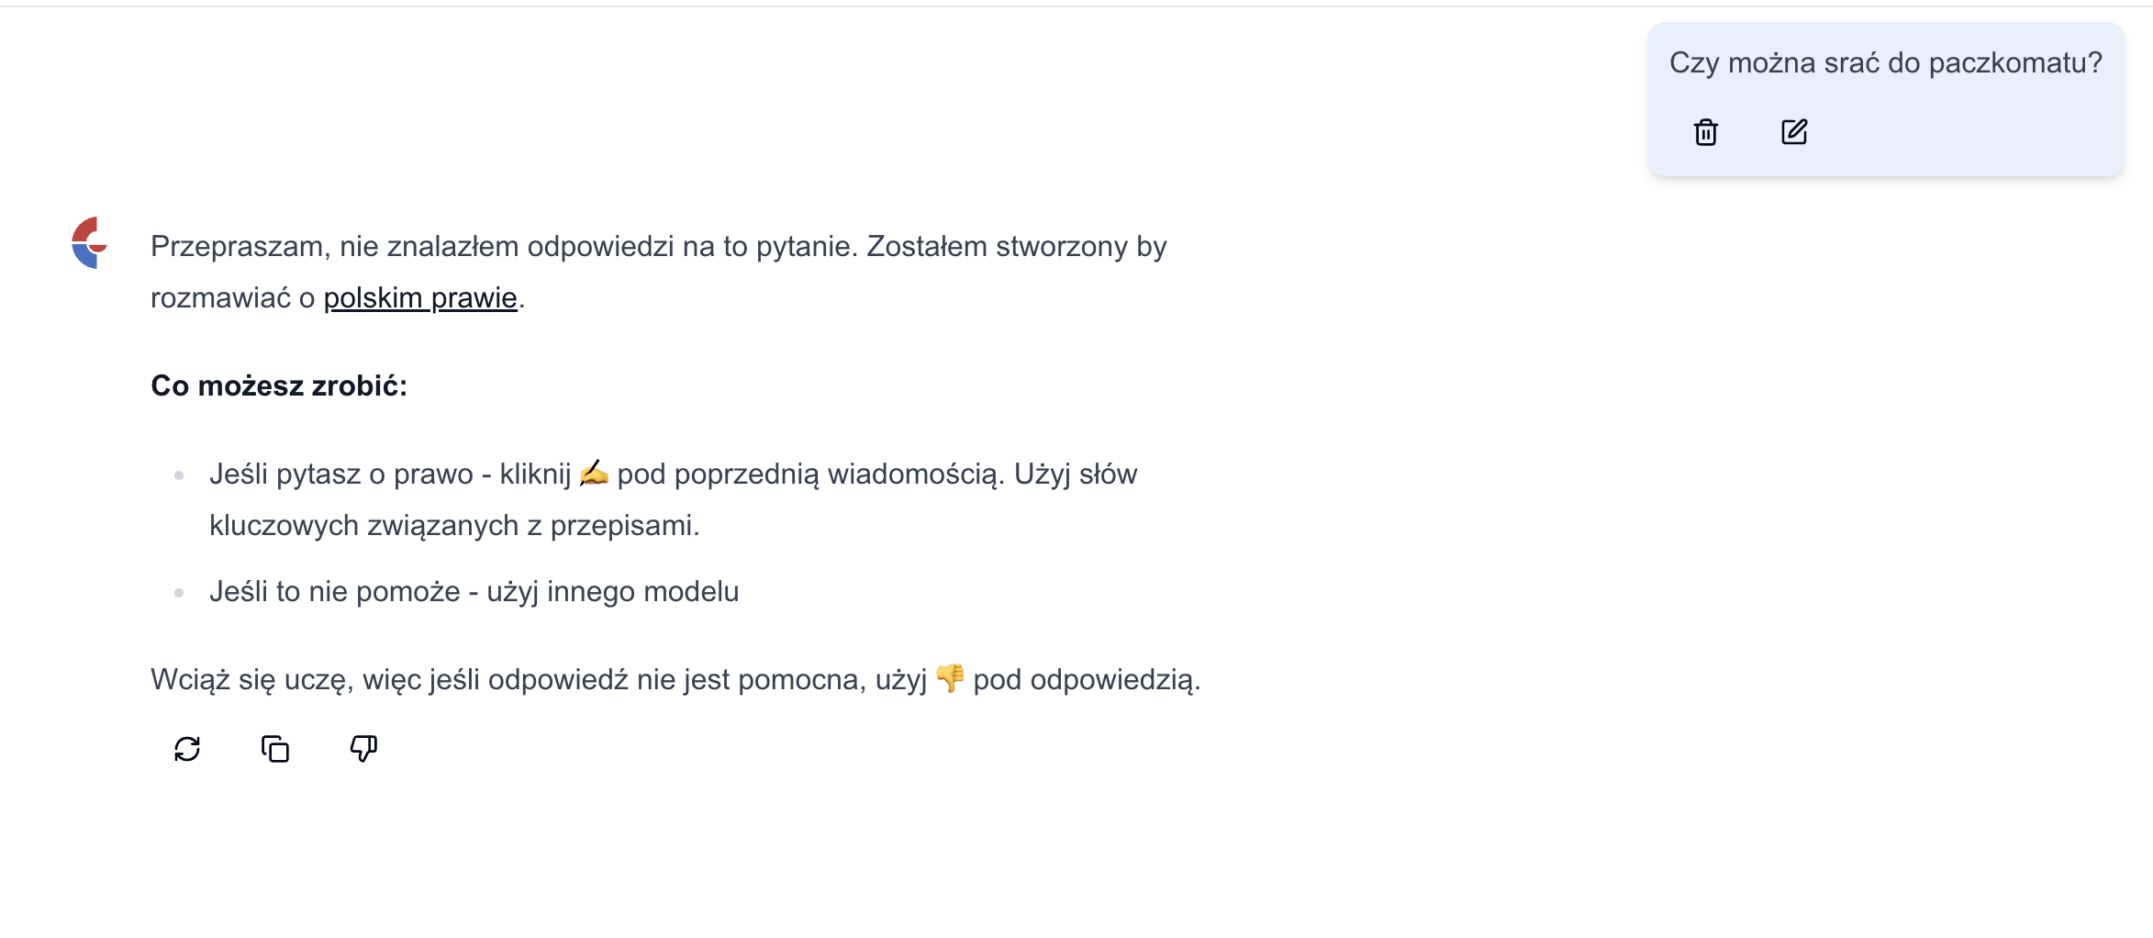Click the "Jeśli pytasz o prawo" bullet text
Screen dimensions: 2153x938
pos(341,474)
